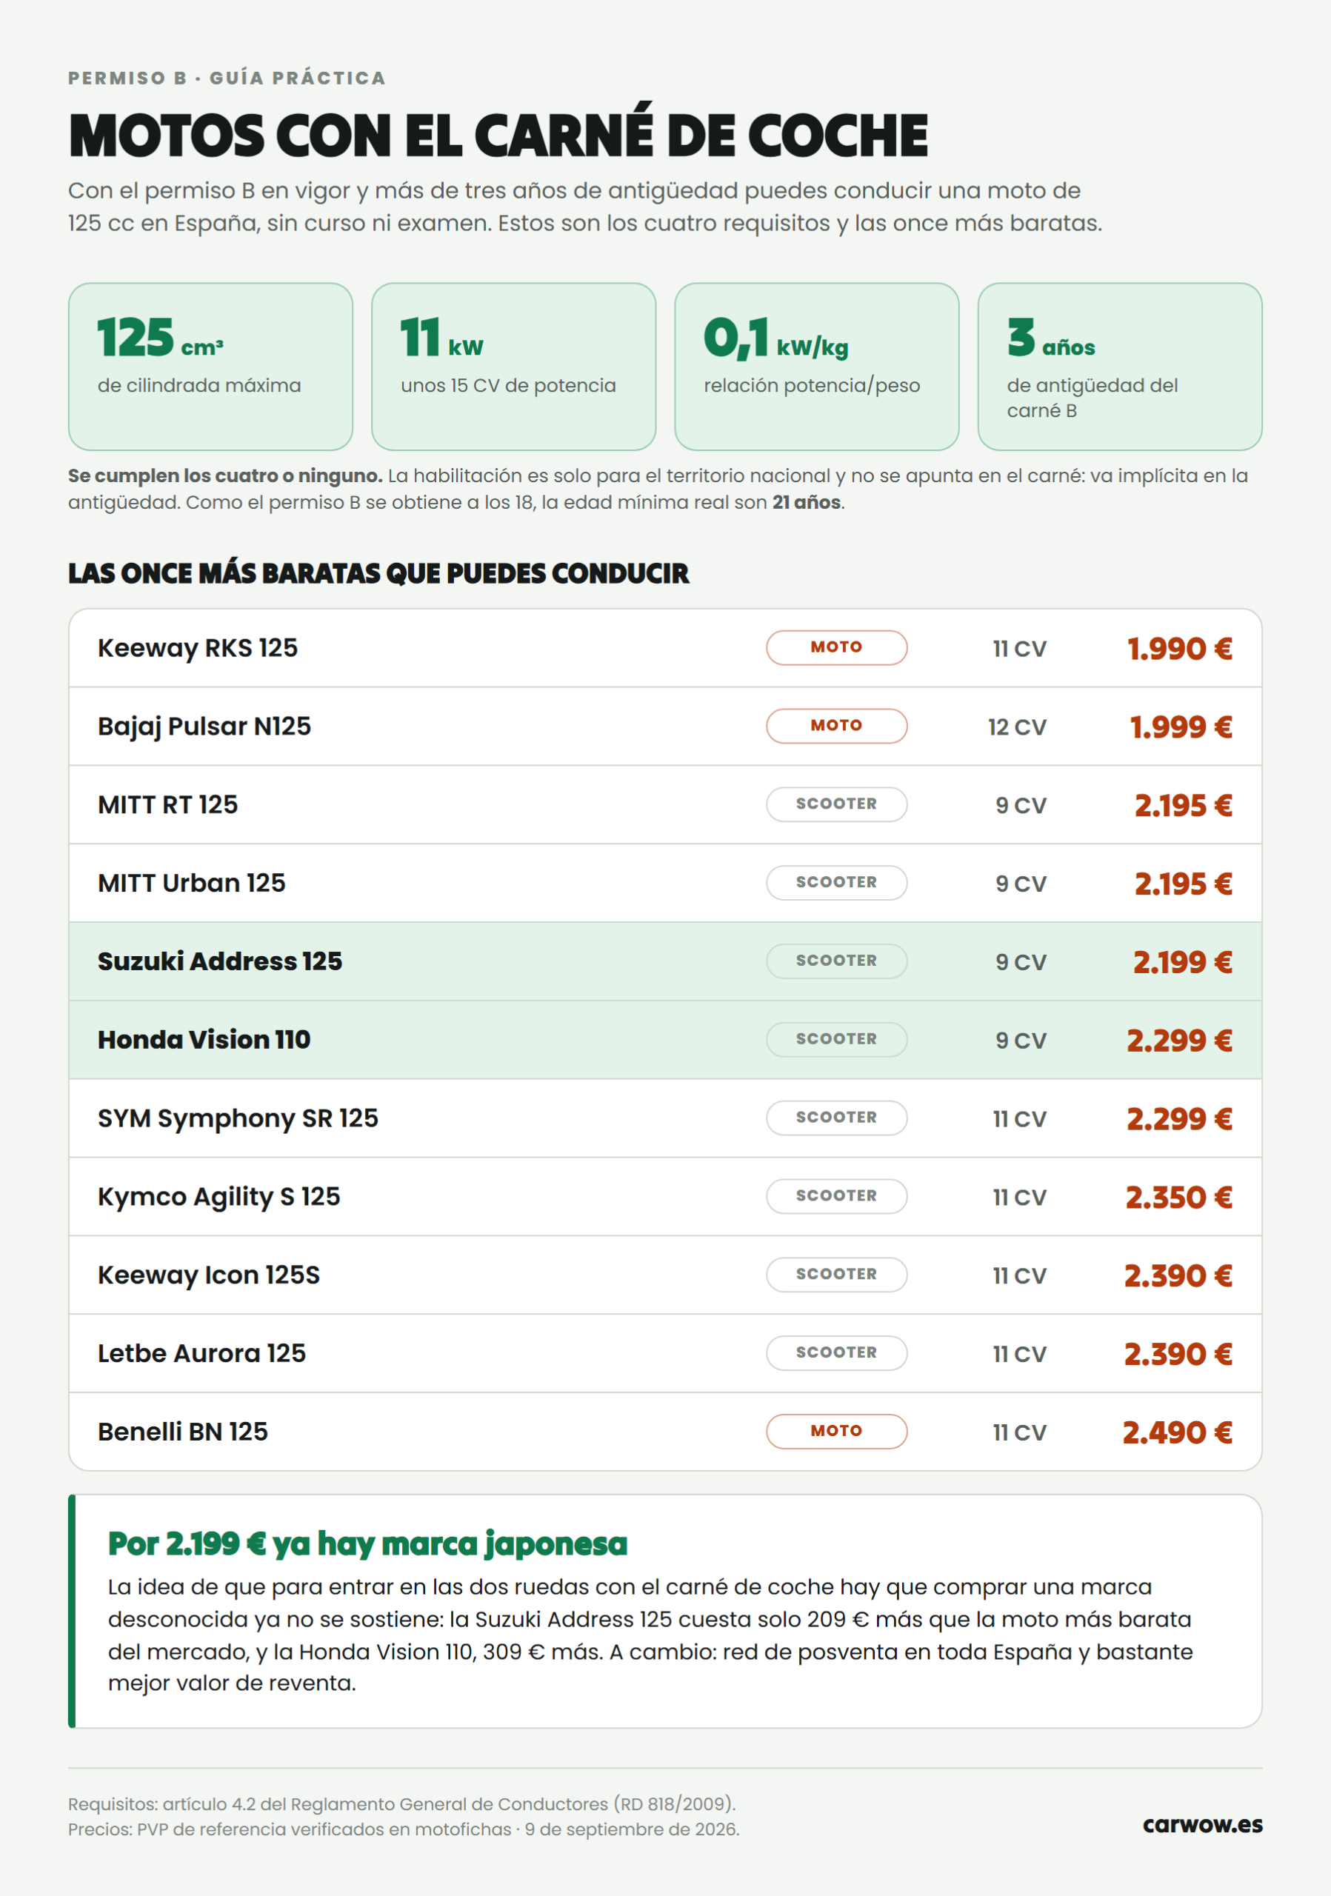Click Honda Vision 110 price 2.299 €
Screen dimensions: 1331x1896
click(1179, 1041)
